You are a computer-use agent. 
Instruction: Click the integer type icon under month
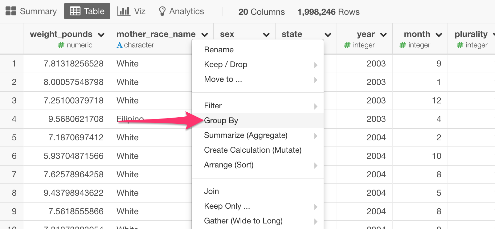(403, 45)
